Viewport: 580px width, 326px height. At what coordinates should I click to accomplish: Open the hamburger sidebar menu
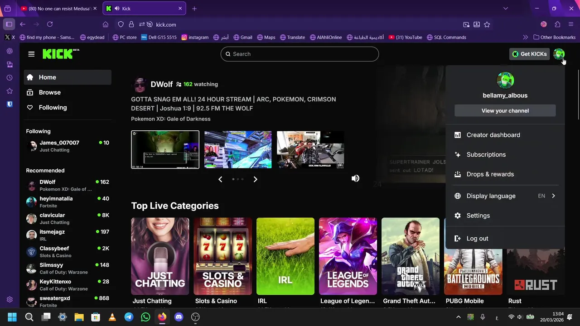click(31, 54)
